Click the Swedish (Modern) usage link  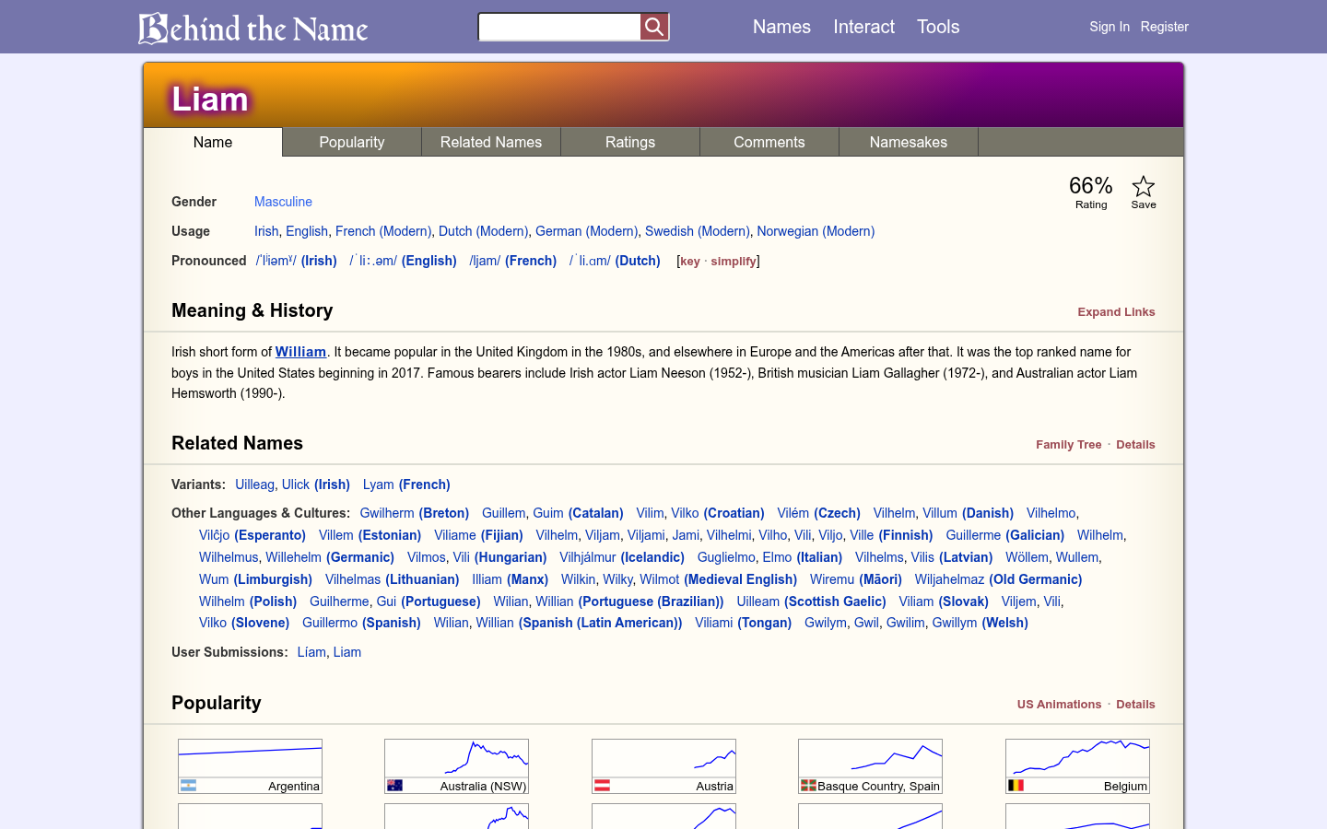click(698, 231)
